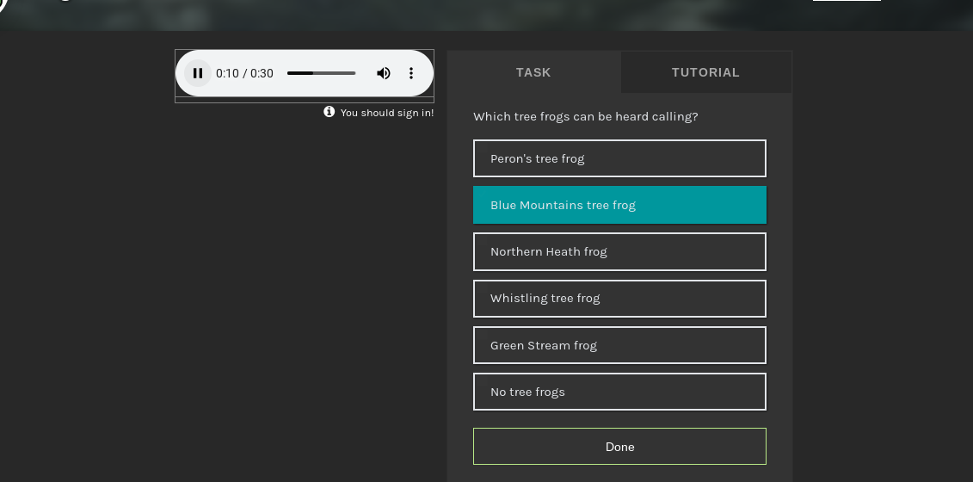Submit answer with the Done button
Viewport: 973px width, 482px height.
pos(619,447)
